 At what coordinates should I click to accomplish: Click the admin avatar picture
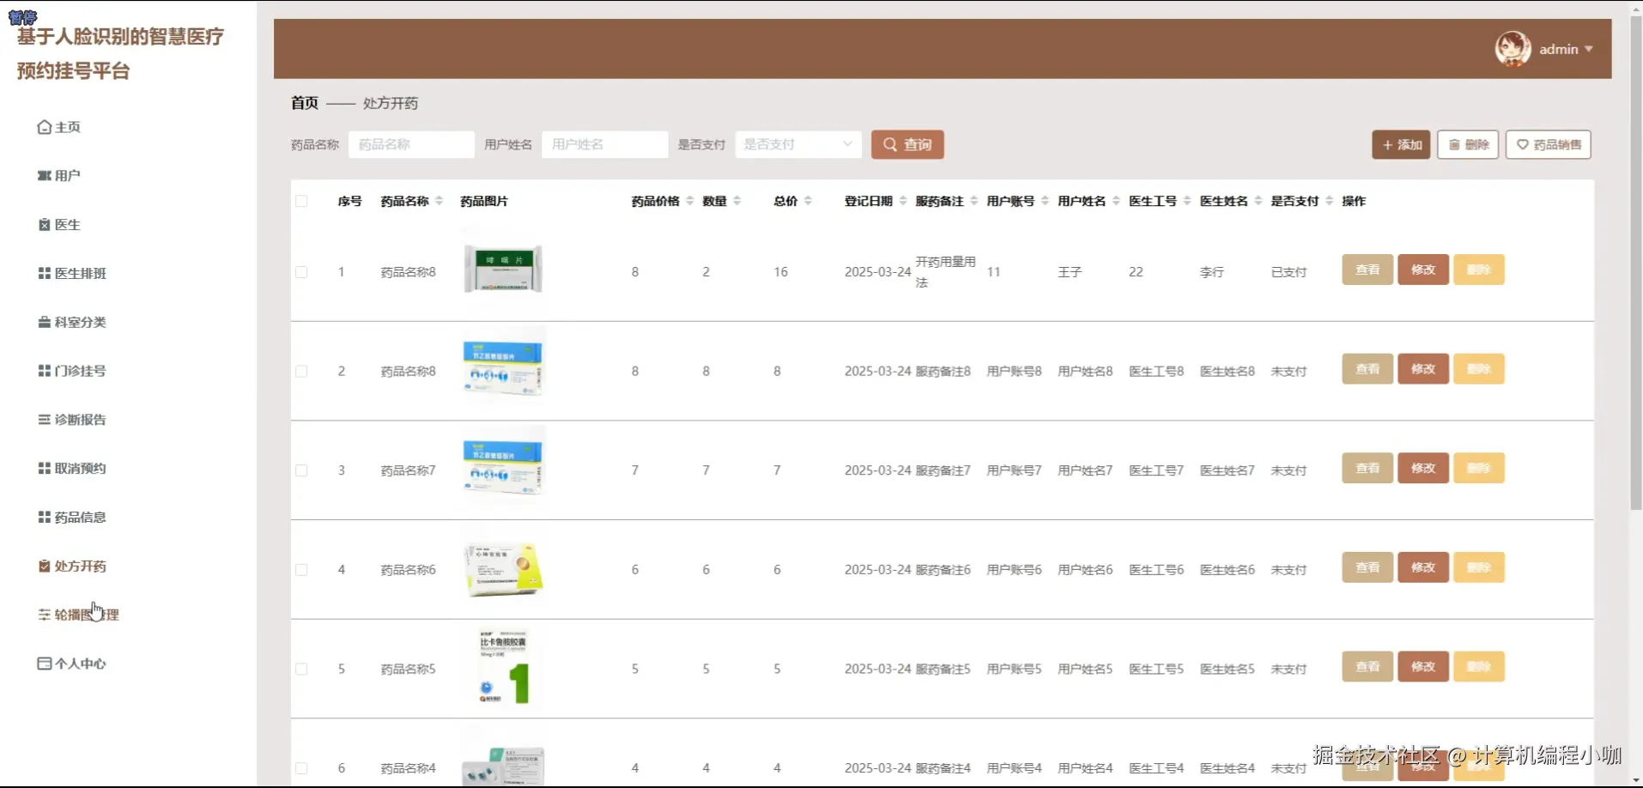(1513, 49)
